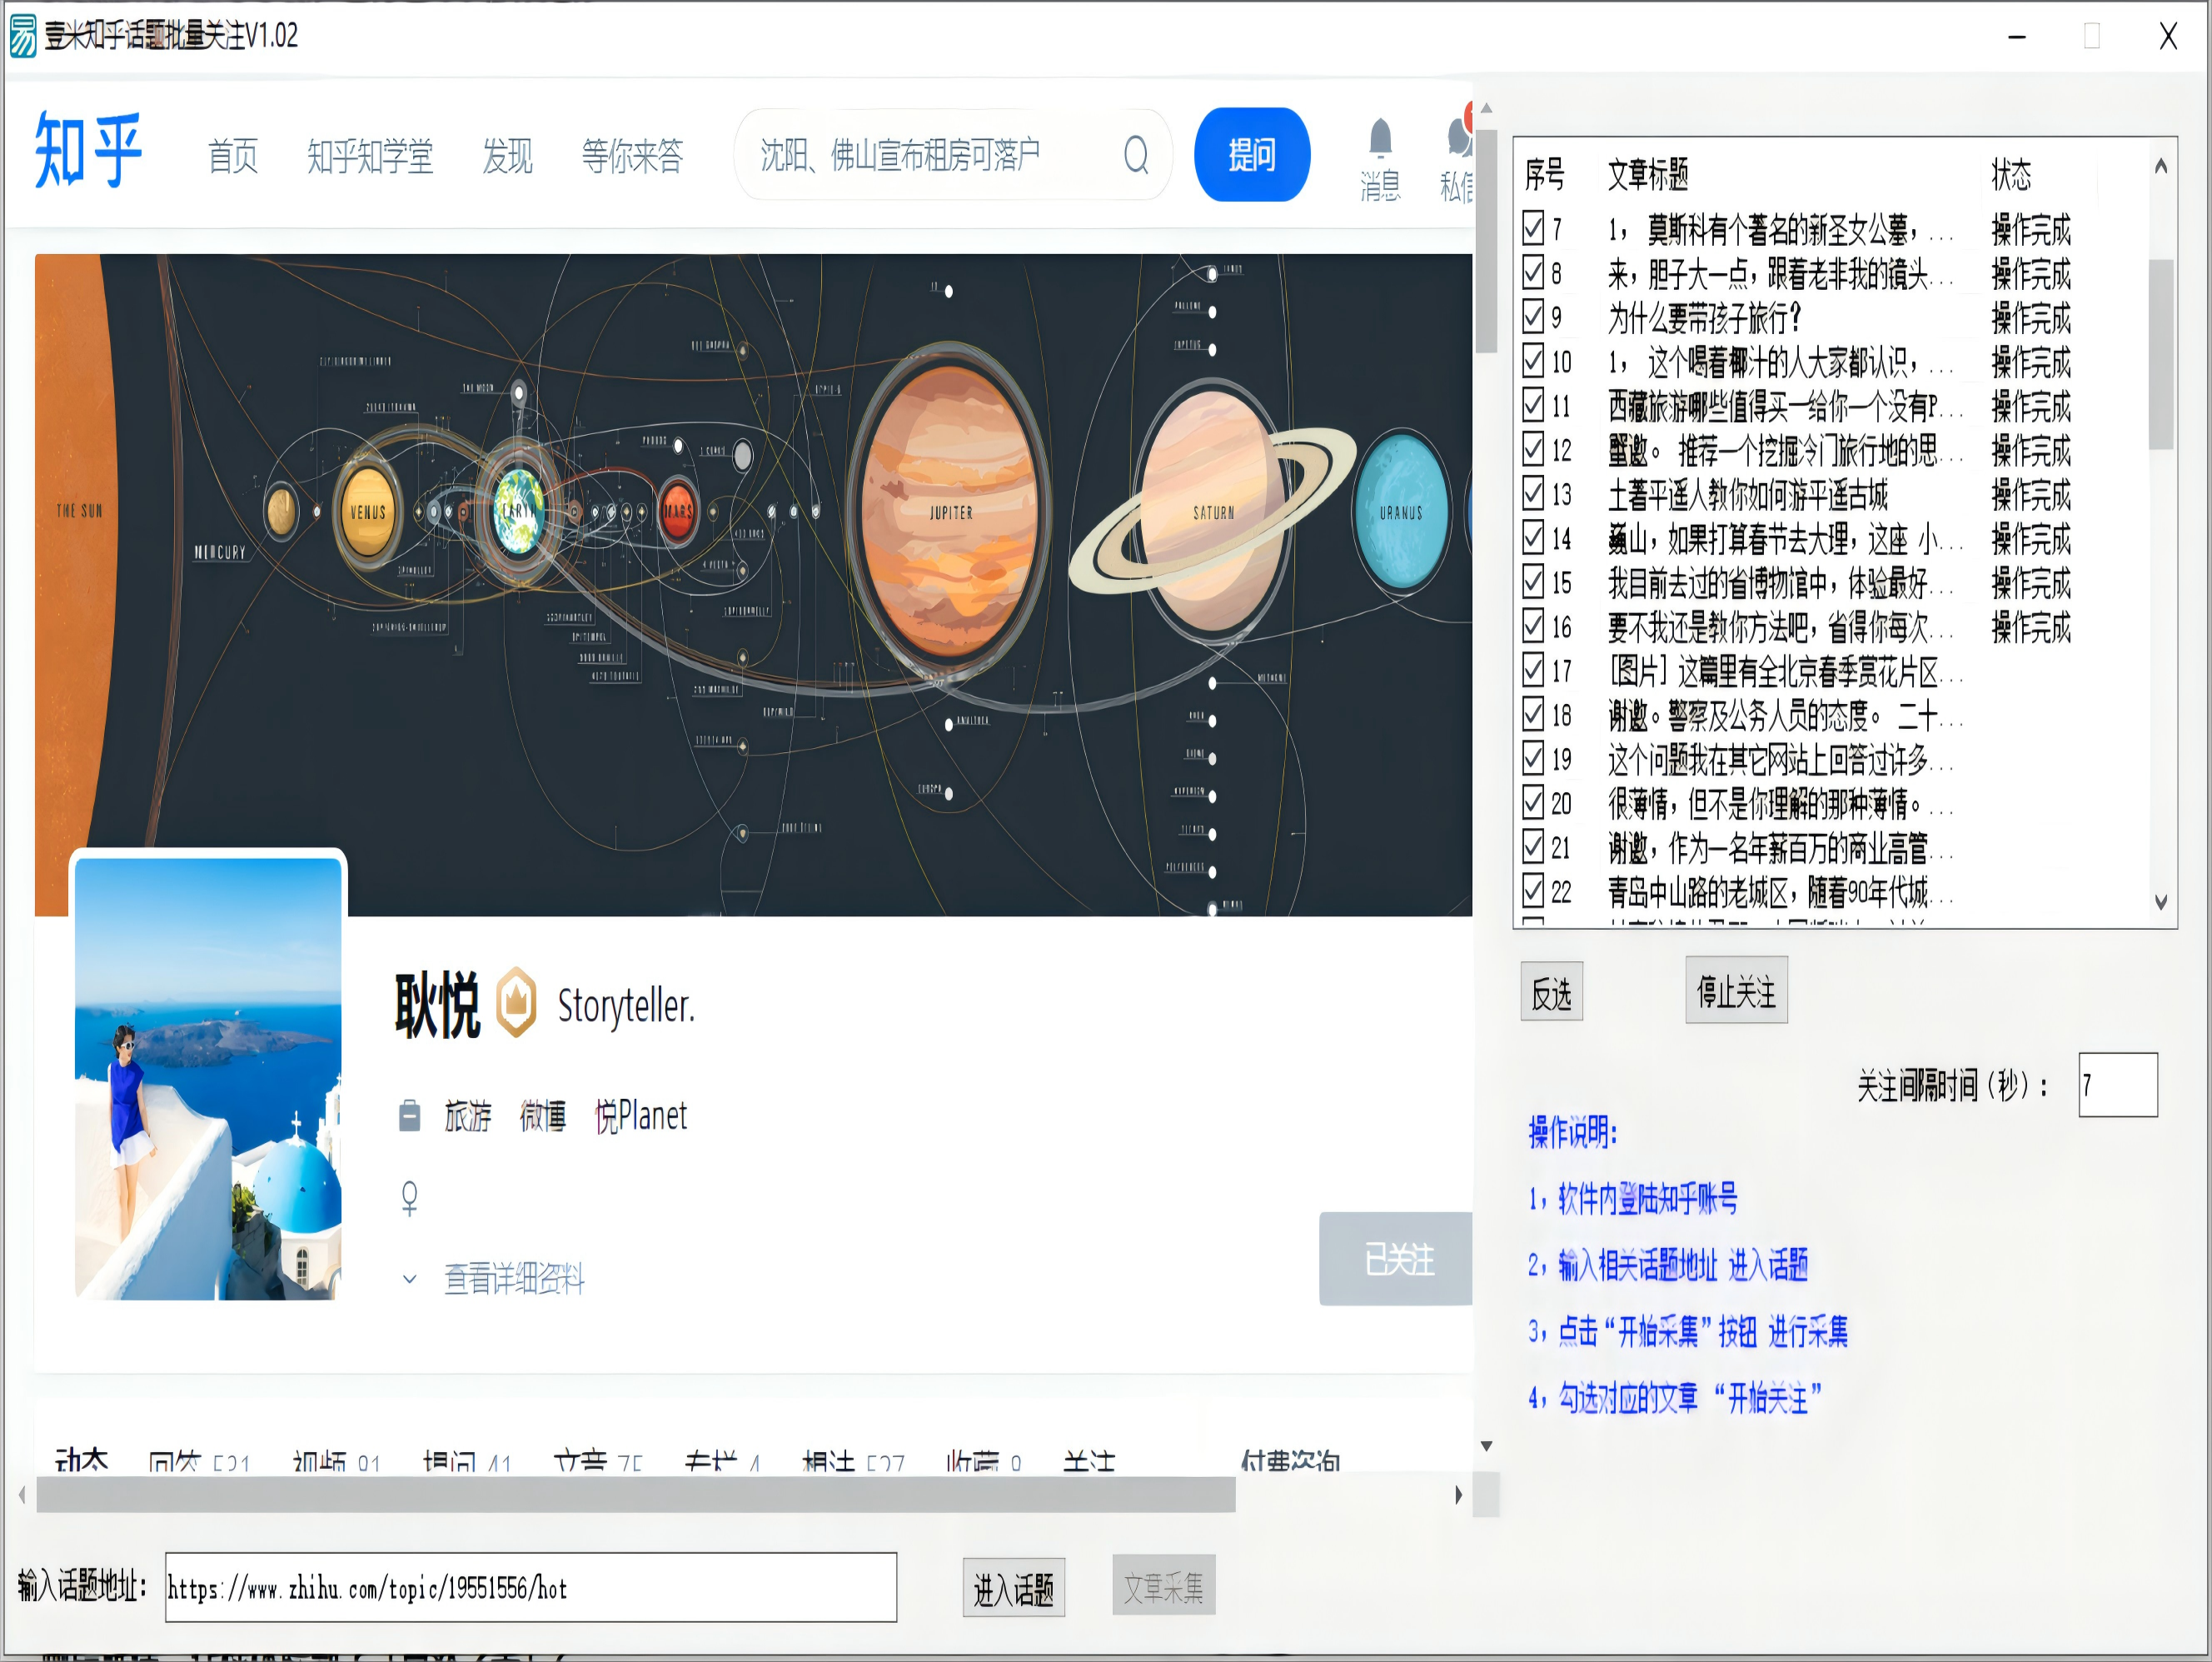Open the 知乎知学堂 nav item
This screenshot has width=2212, height=1662.
[x=370, y=156]
